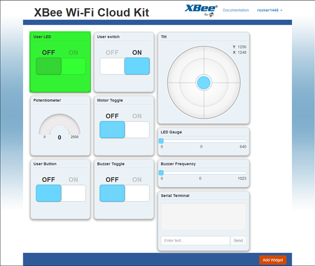
Task: Click the 'User Button' widget title
Action: 45,164
